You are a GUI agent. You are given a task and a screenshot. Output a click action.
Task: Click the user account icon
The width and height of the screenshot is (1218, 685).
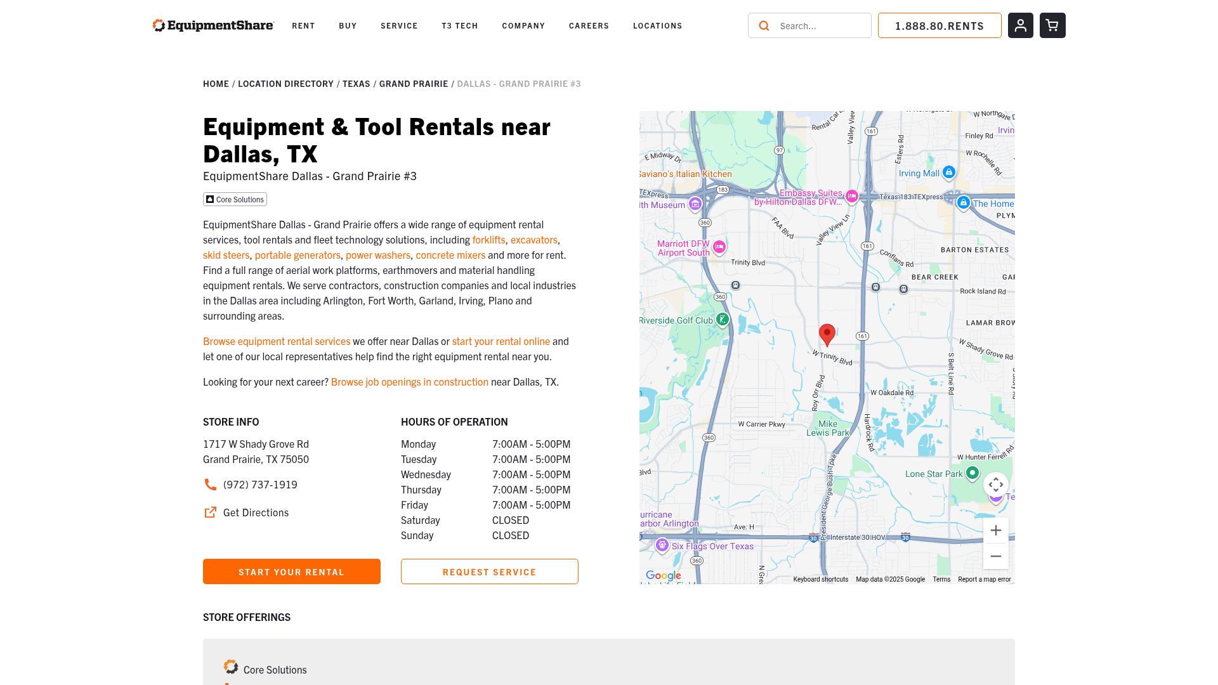1020,25
